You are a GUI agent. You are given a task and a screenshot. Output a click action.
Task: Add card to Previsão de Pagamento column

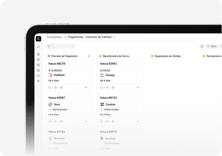coord(89,56)
